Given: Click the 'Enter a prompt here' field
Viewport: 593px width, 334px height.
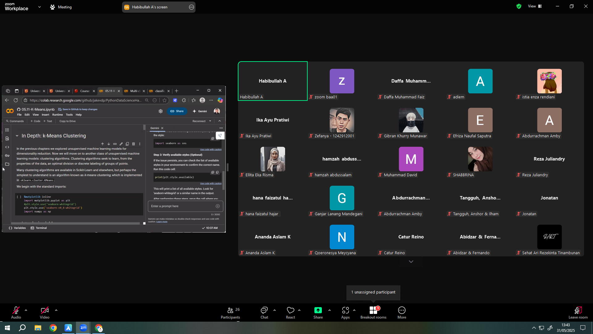Looking at the screenshot, I should click(185, 206).
